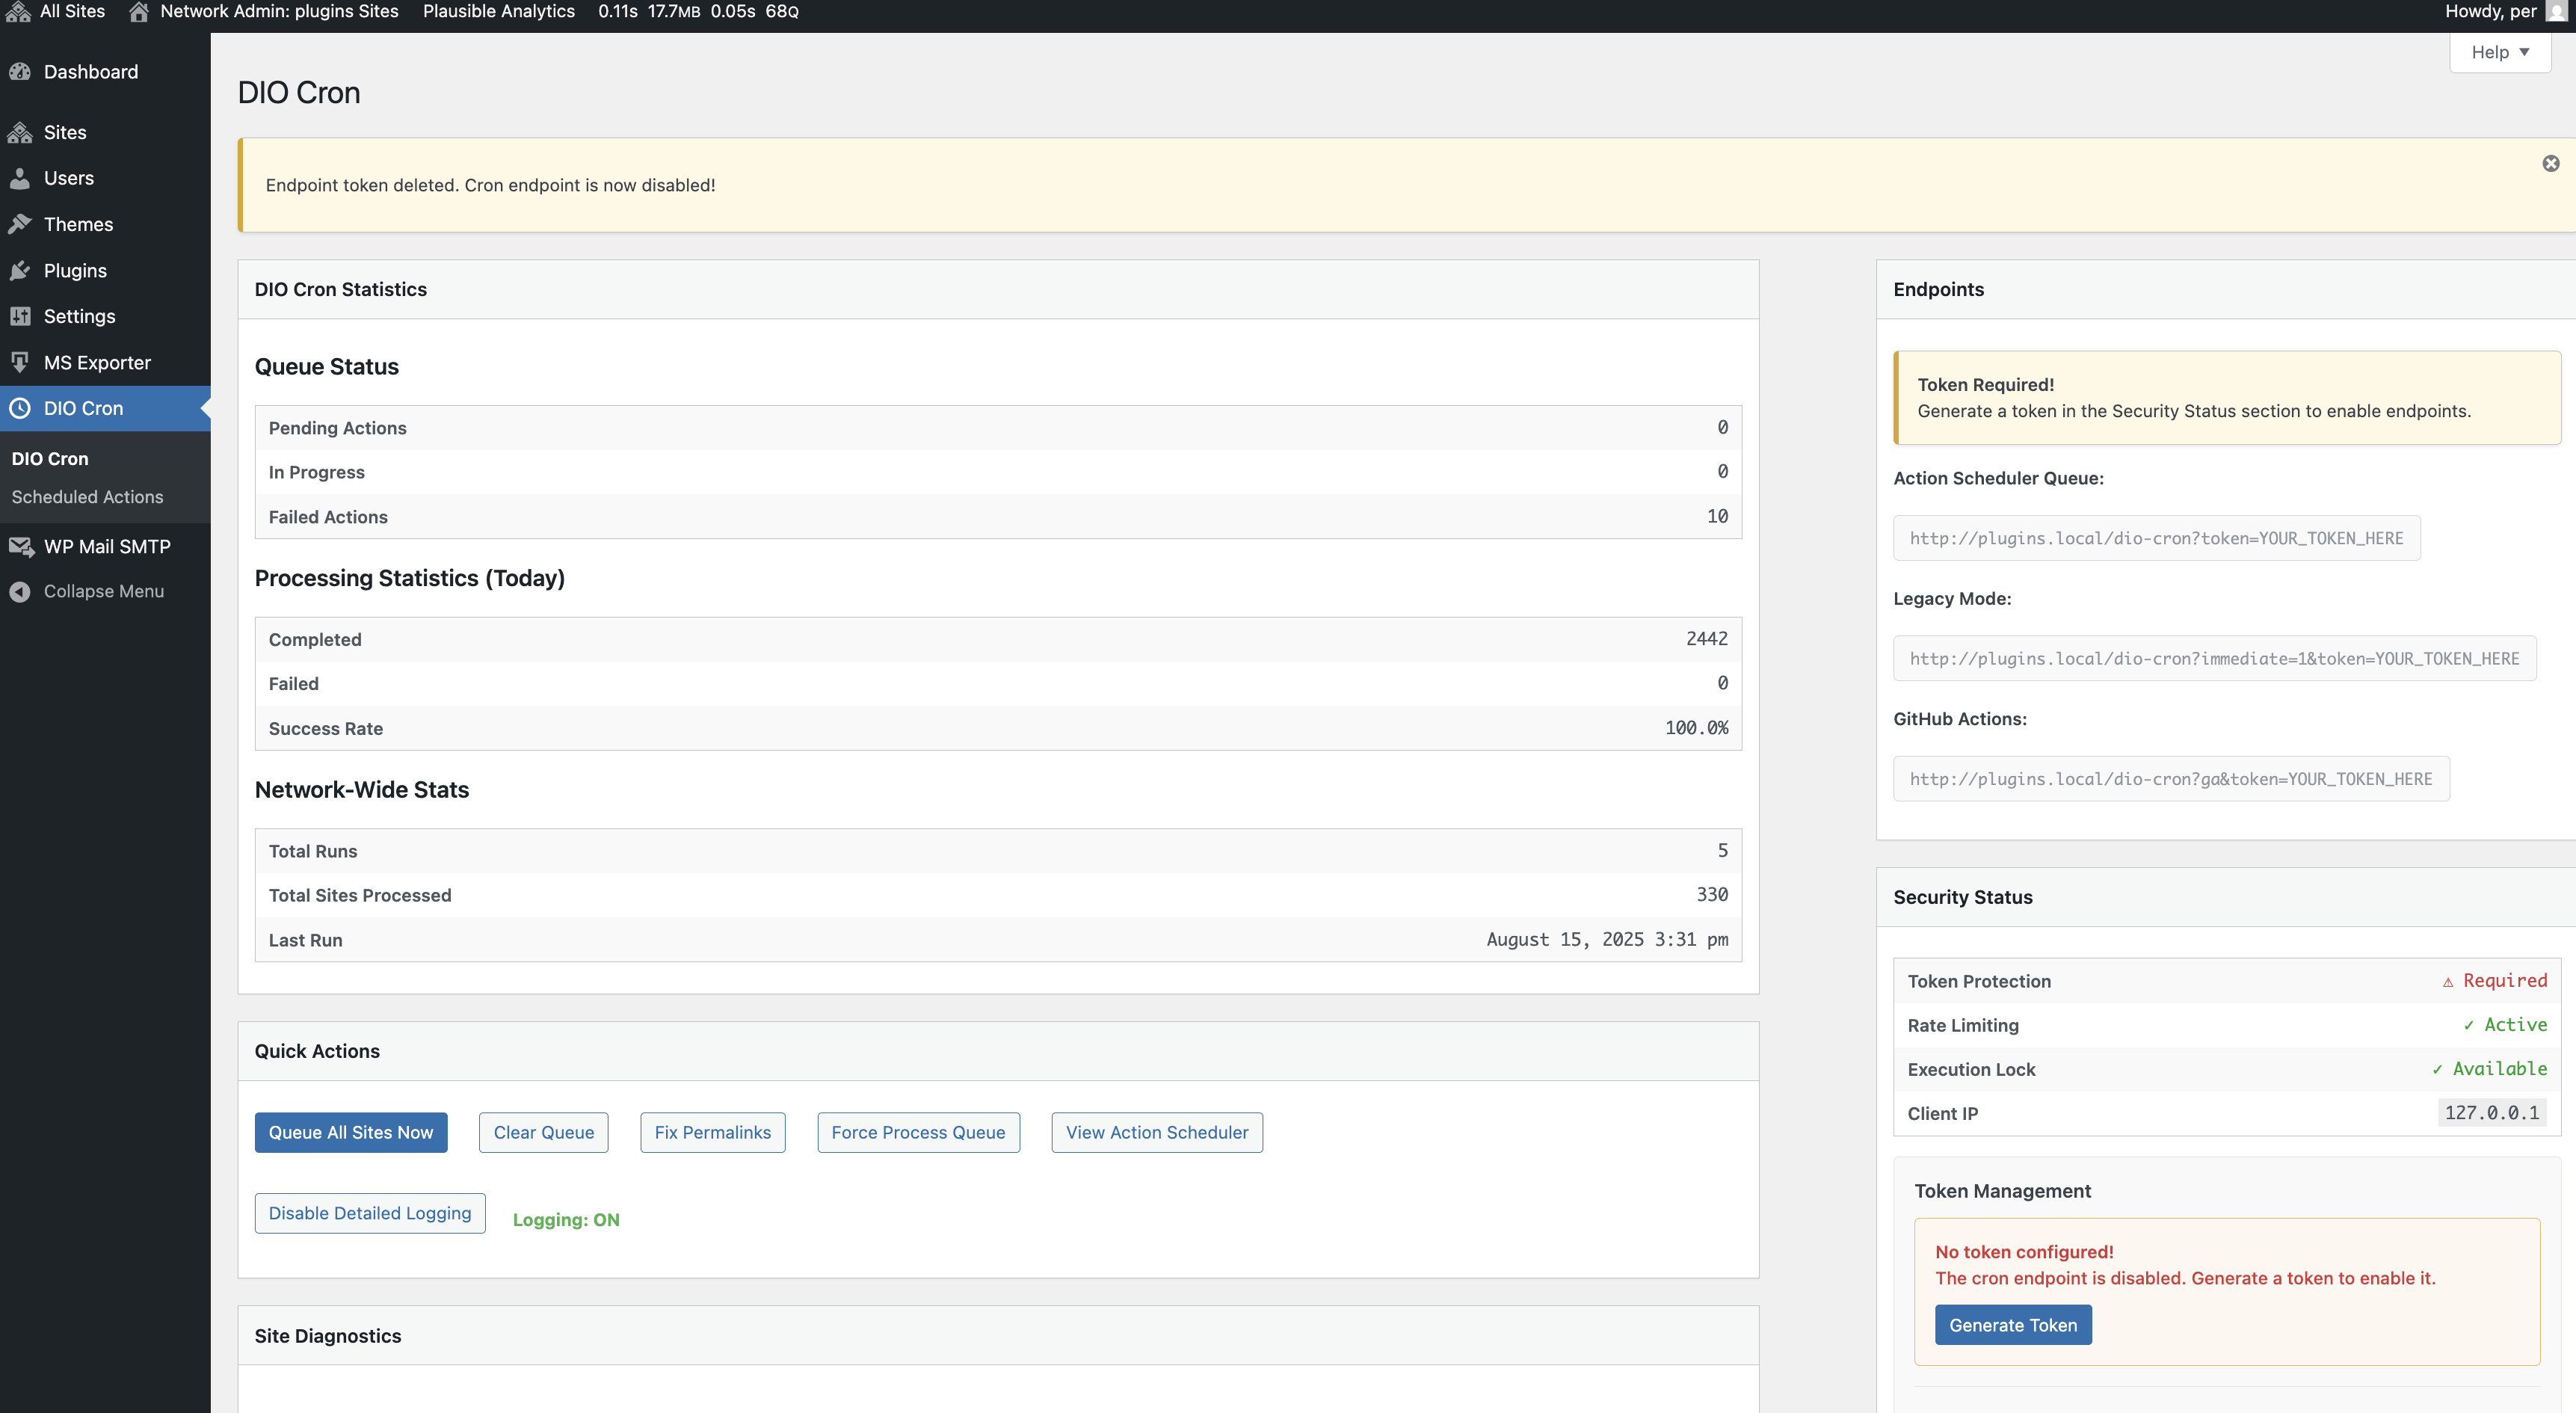
Task: Open Plausible Analytics in admin bar
Action: pos(498,11)
